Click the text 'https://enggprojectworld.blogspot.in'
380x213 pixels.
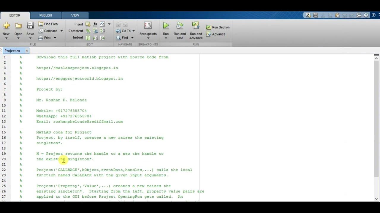pos(80,79)
